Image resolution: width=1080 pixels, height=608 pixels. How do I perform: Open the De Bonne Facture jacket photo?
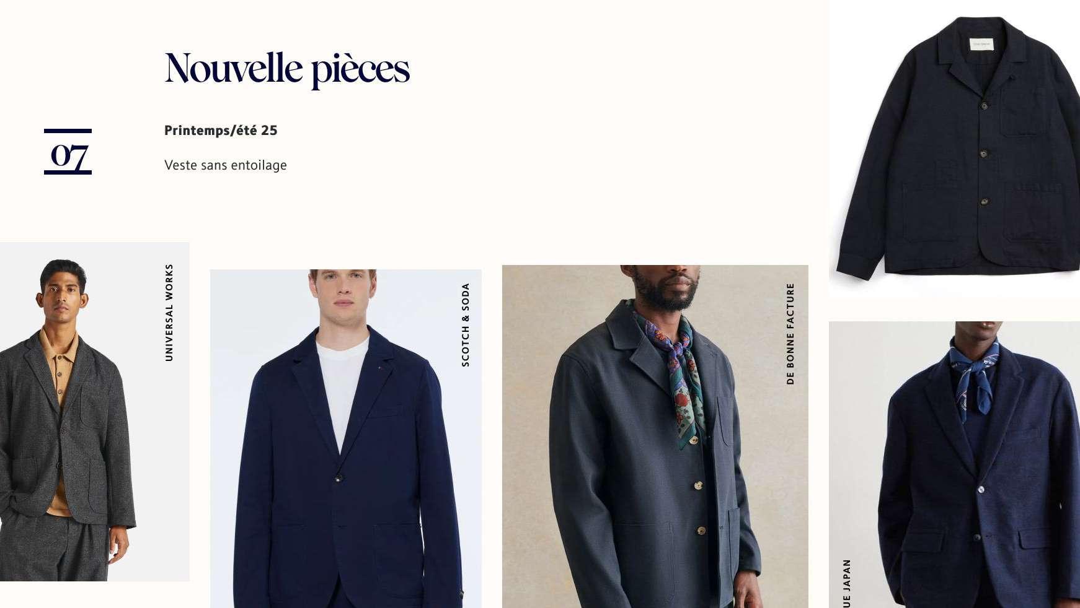pos(655,436)
